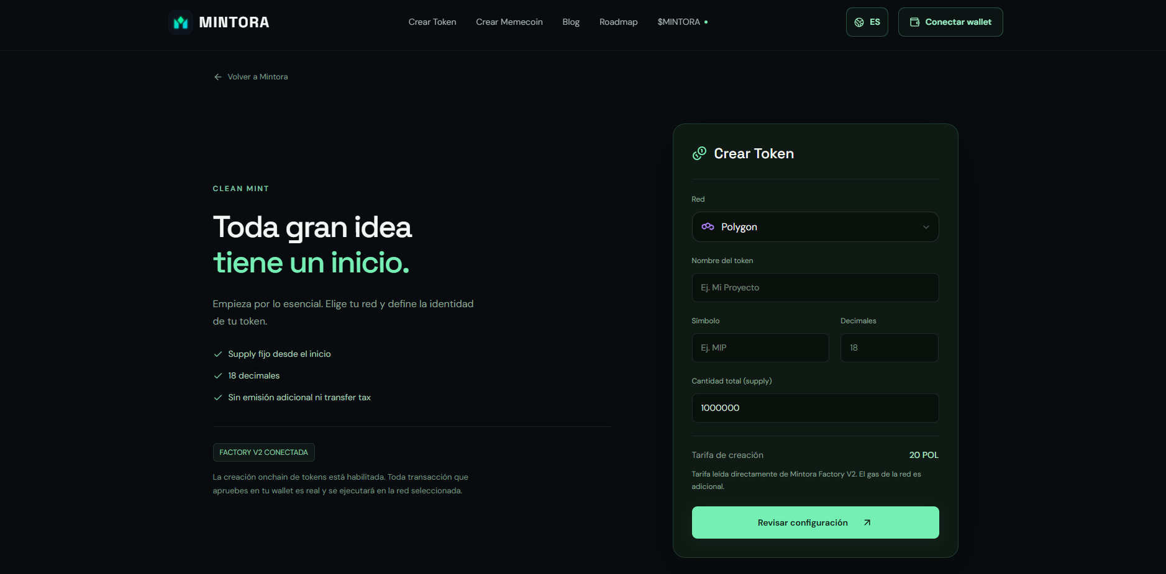The image size is (1166, 574).
Task: Click checkmark beside 18 decimales
Action: pos(217,376)
